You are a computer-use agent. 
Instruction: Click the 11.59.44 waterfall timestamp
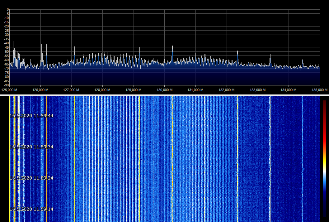[31, 116]
